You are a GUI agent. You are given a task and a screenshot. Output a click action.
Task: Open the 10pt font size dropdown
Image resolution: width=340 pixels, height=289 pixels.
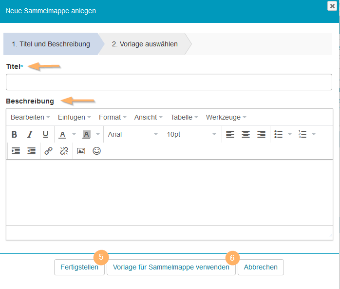tap(191, 134)
